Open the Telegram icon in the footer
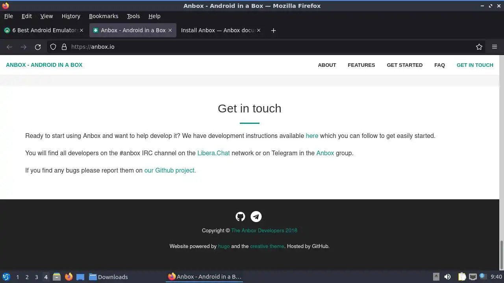 [256, 217]
